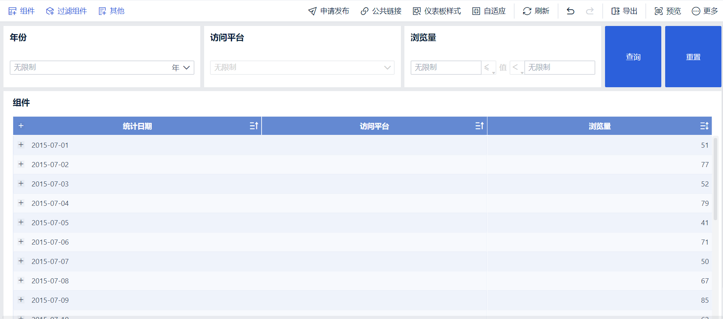
Task: Export the dashboard via 导出
Action: [x=624, y=11]
